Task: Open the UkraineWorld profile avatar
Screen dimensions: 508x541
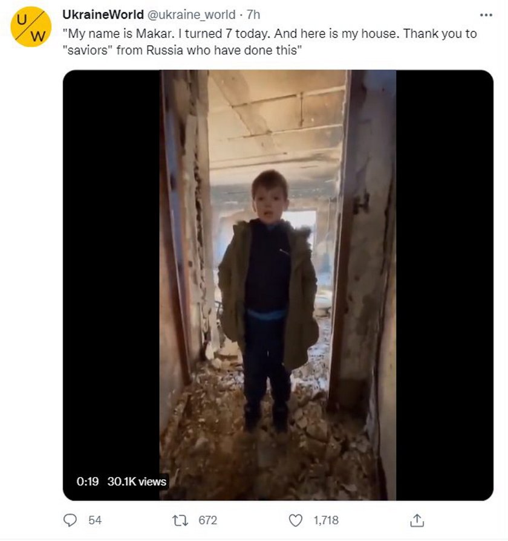Action: point(31,27)
